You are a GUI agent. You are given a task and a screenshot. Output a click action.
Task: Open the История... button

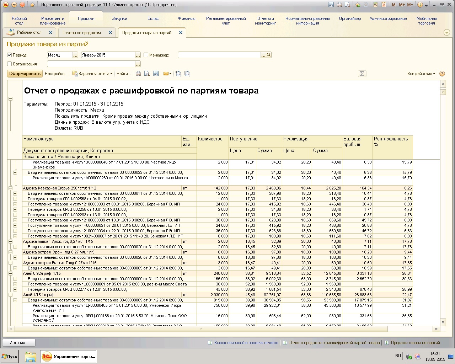point(18,343)
